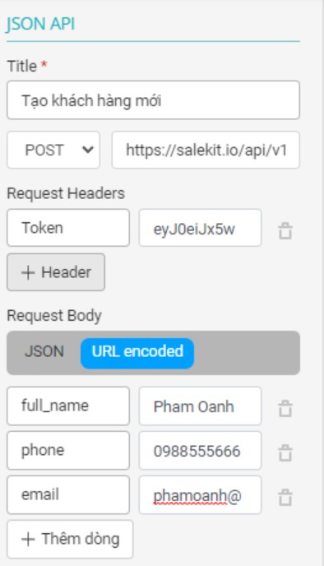324x566 pixels.
Task: Click the Pham Oanh value field
Action: [201, 406]
